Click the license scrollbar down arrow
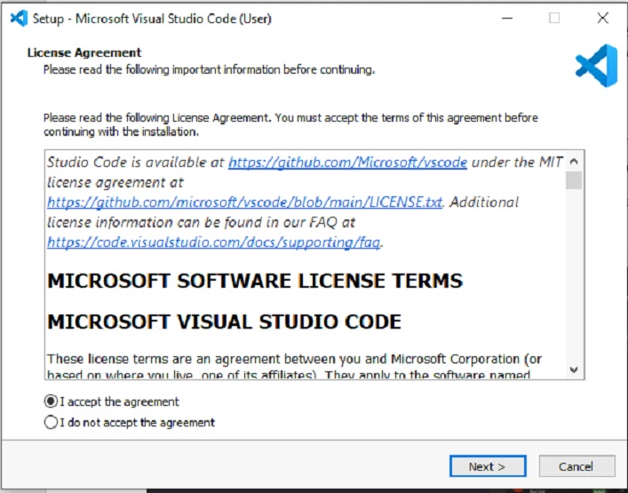The height and width of the screenshot is (493, 628). pos(574,370)
